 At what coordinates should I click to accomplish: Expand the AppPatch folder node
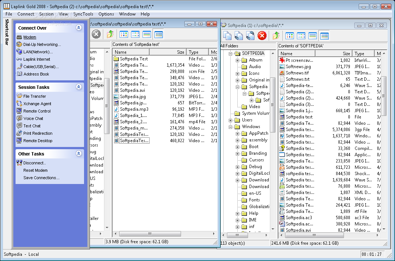237,134
